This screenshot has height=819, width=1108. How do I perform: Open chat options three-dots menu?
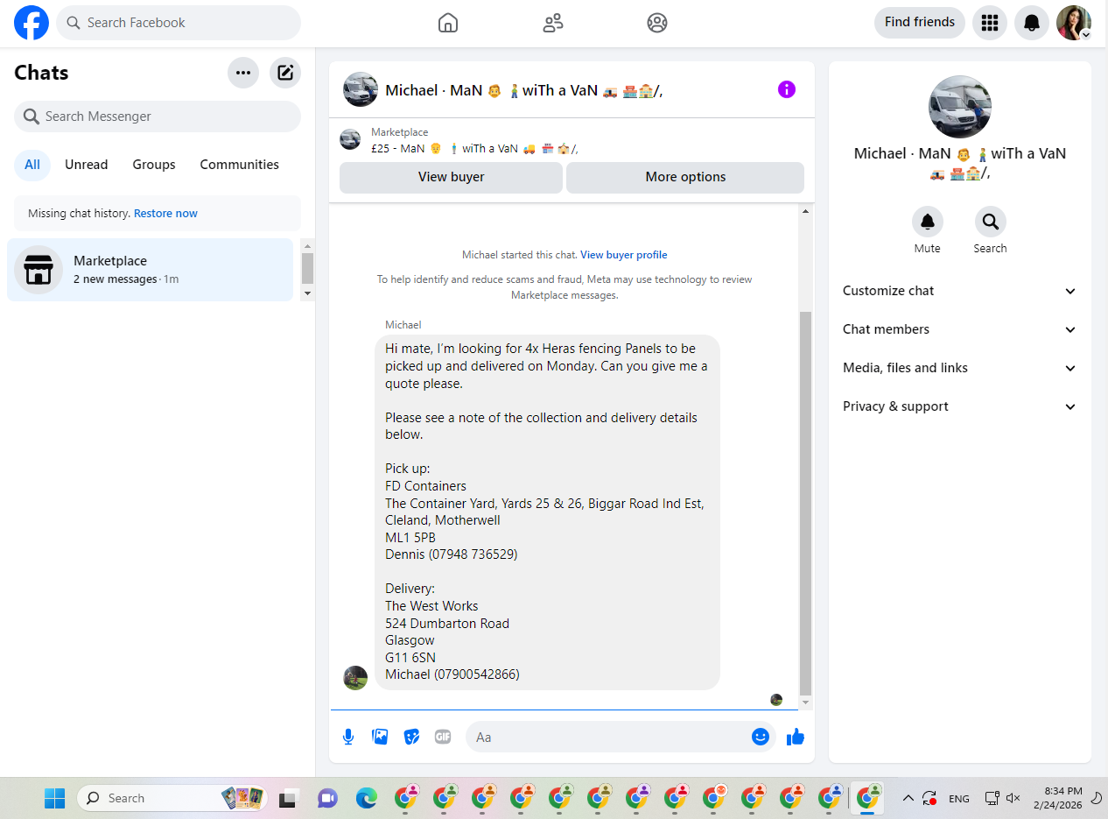[x=243, y=73]
